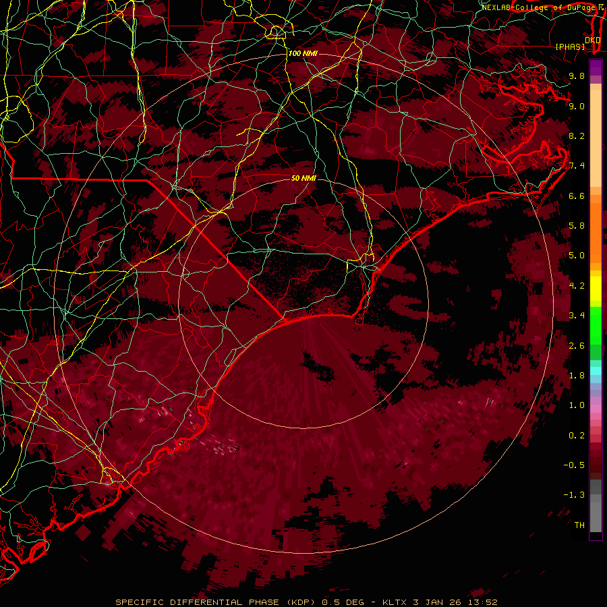607x607 pixels.
Task: Click the 5.8 scale value
Action: tap(577, 226)
